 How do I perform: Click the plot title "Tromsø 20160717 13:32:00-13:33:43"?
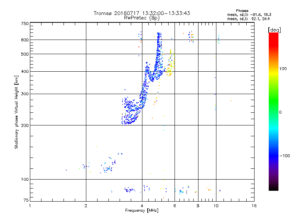pos(142,13)
